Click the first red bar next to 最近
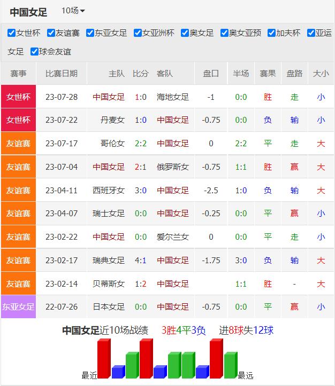 click(104, 358)
